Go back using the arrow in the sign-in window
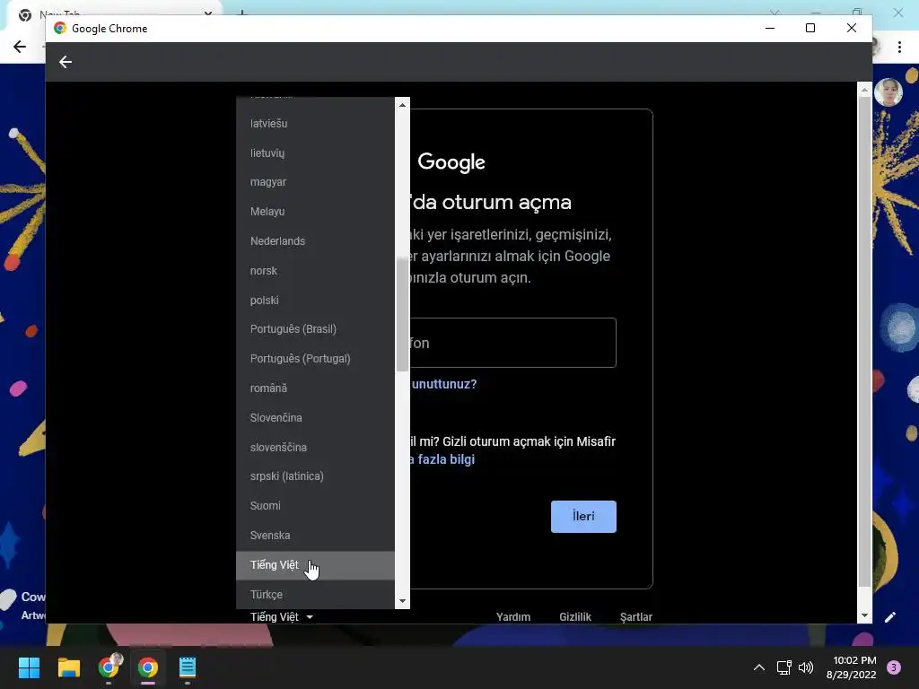This screenshot has height=689, width=919. [x=65, y=62]
